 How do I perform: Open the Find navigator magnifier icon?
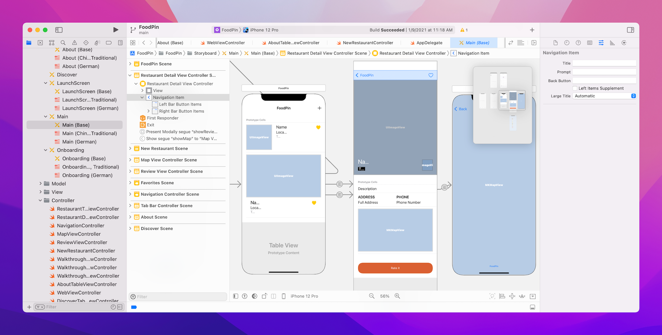(63, 42)
